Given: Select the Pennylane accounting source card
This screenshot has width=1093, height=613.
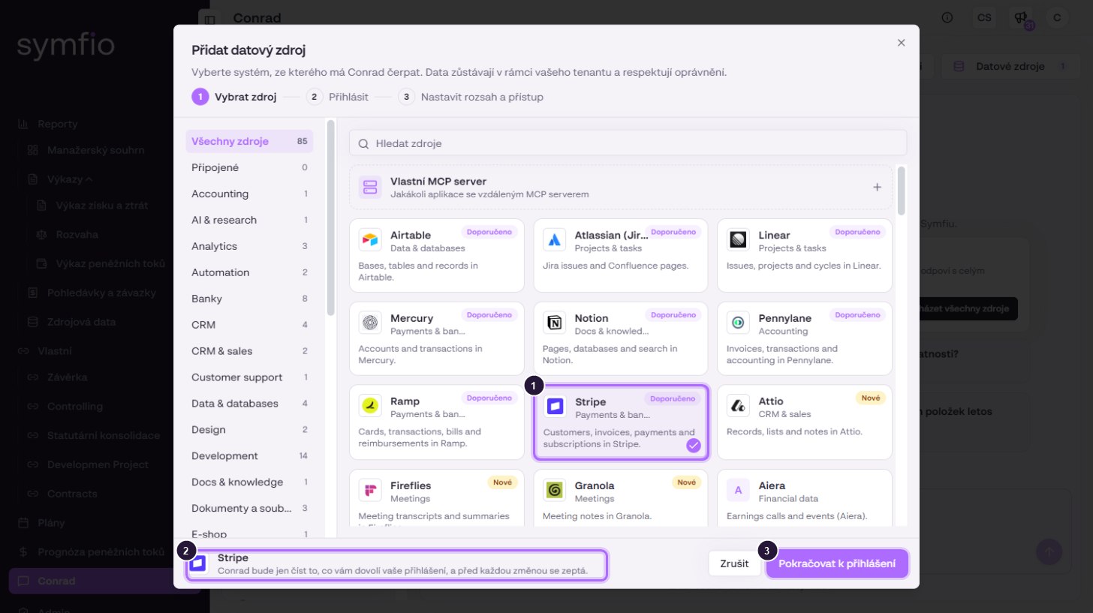Looking at the screenshot, I should (805, 338).
